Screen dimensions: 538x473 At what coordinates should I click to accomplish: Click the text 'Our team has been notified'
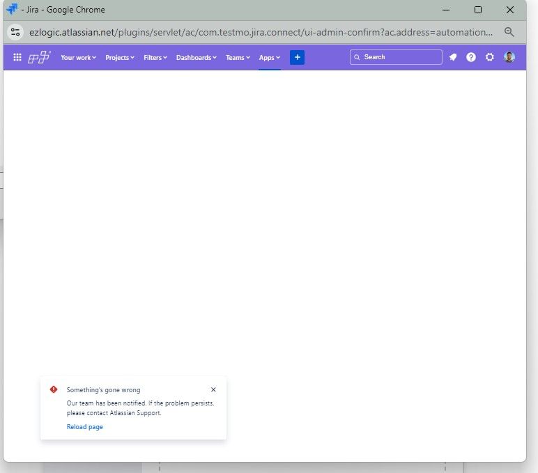tap(107, 403)
